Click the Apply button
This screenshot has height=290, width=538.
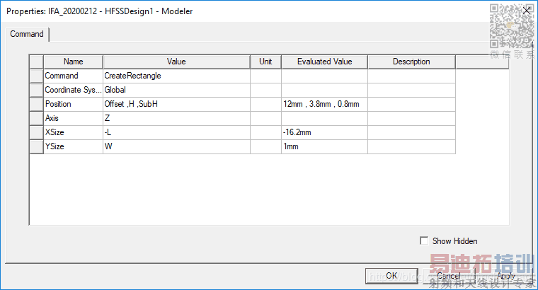click(505, 277)
